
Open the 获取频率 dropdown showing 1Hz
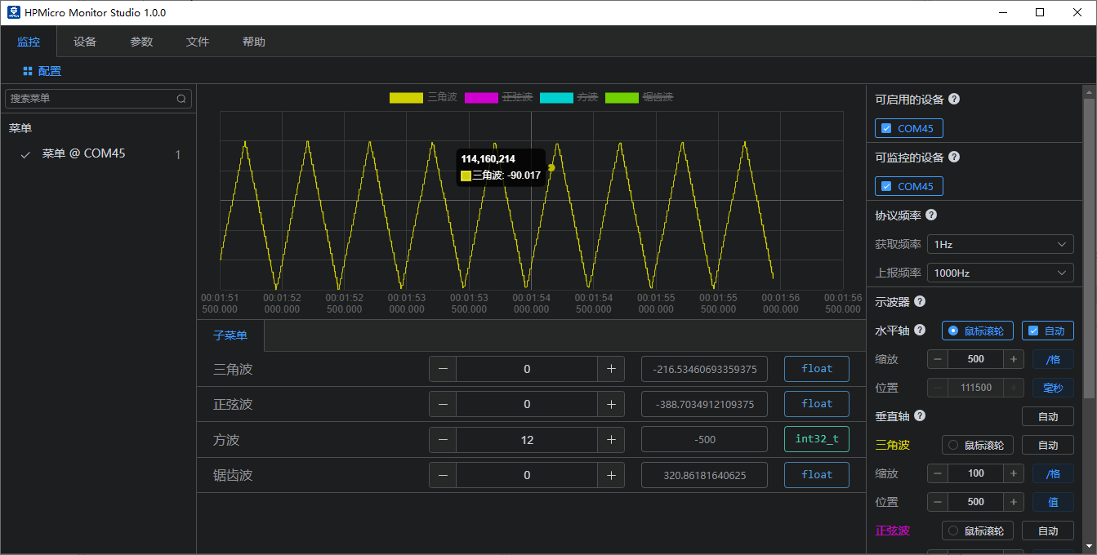point(1001,244)
